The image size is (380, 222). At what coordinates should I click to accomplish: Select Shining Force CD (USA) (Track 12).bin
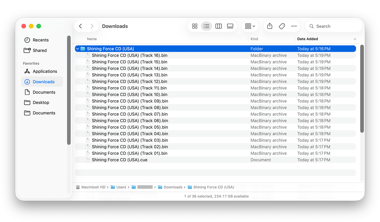[215, 81]
